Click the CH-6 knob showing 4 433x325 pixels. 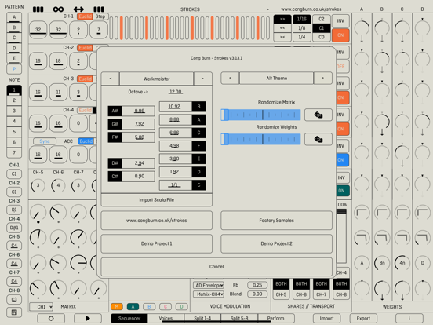[x=58, y=185]
